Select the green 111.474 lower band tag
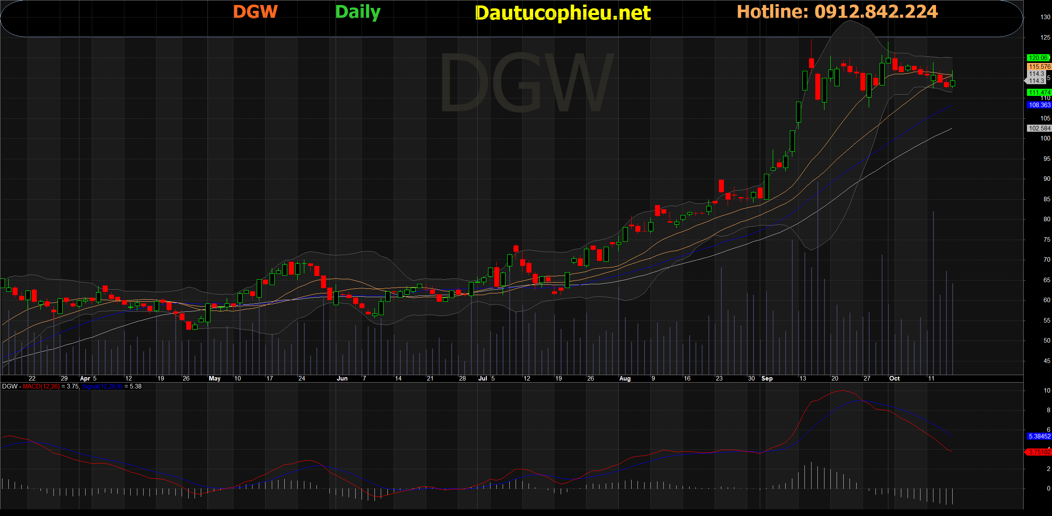 [1039, 93]
